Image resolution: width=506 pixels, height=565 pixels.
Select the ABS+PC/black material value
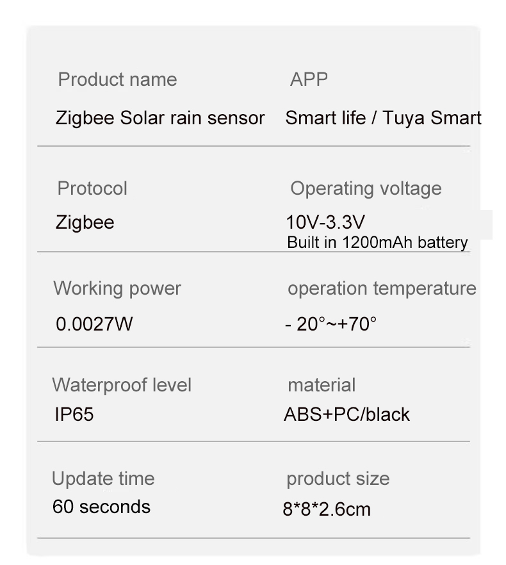coord(347,414)
